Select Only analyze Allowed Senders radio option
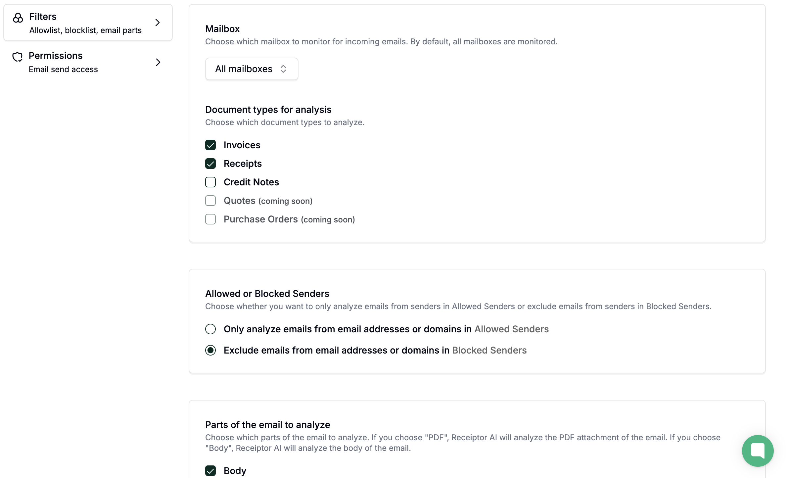The height and width of the screenshot is (478, 787). tap(210, 329)
